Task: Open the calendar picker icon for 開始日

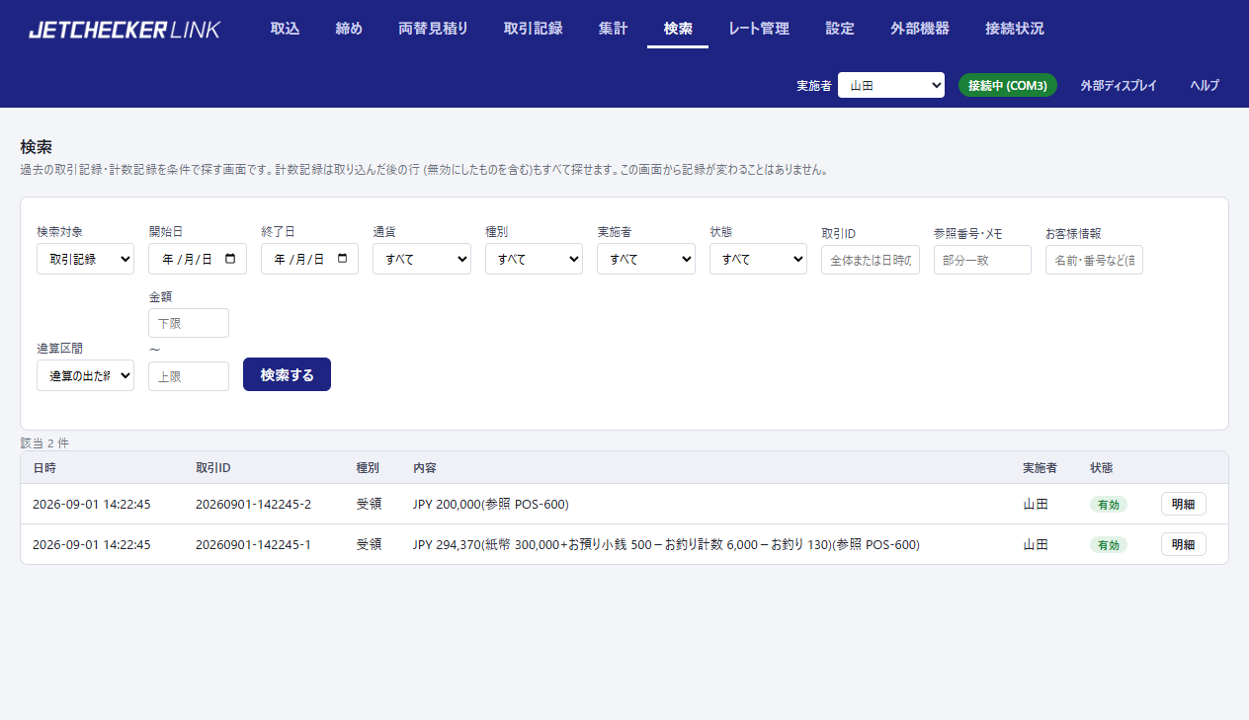Action: [230, 259]
